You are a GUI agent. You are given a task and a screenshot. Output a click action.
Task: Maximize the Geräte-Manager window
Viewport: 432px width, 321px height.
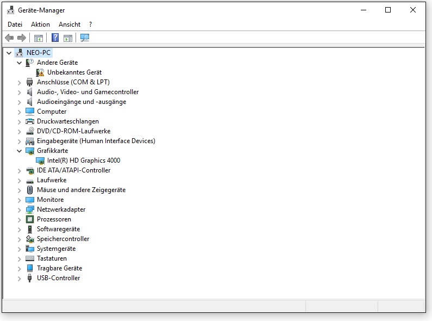point(388,10)
